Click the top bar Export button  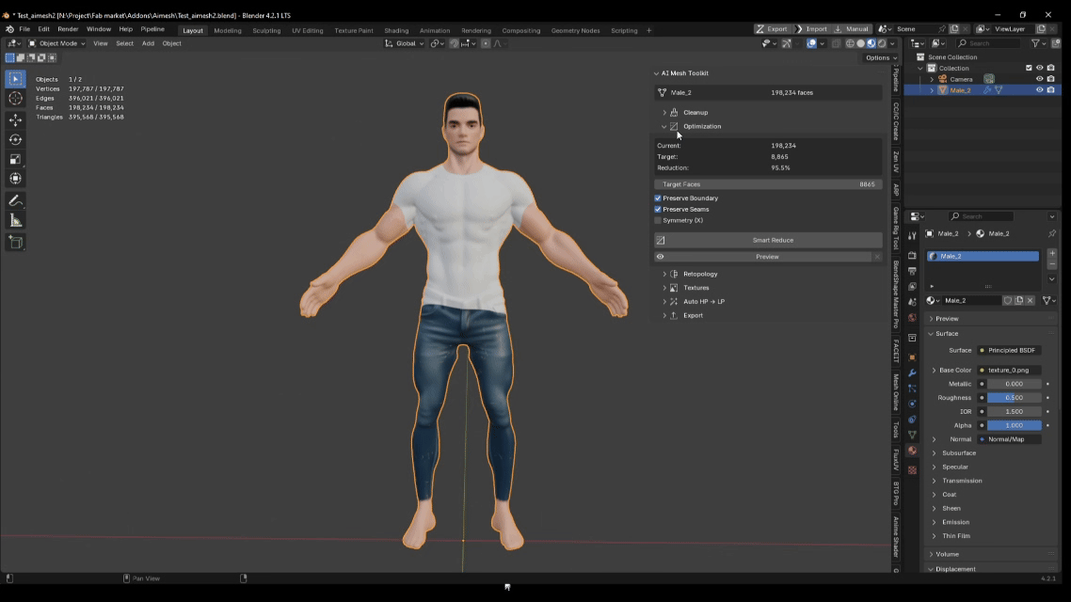[x=772, y=29]
